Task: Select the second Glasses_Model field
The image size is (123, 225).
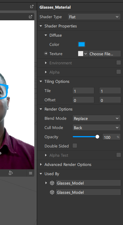Action: [x=88, y=192]
